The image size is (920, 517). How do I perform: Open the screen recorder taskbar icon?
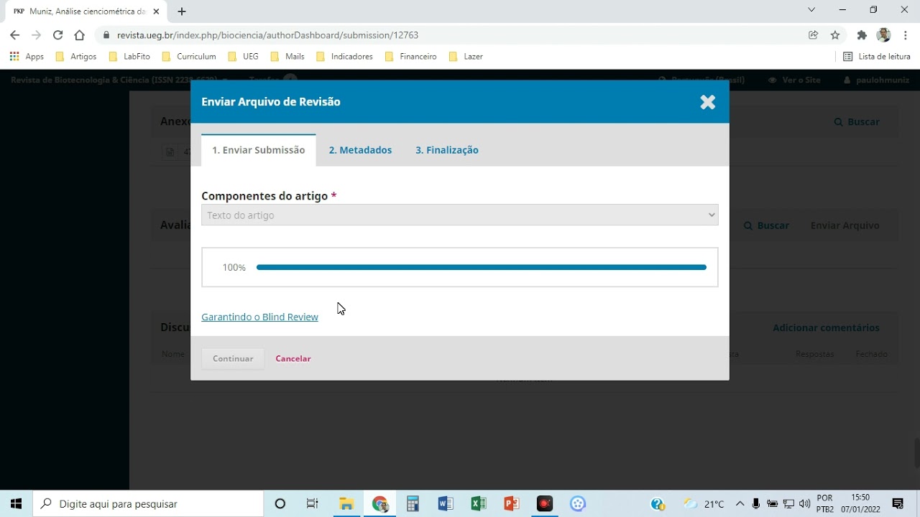(x=545, y=504)
